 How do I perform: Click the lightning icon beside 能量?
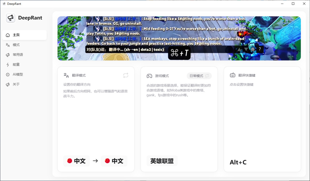8,65
